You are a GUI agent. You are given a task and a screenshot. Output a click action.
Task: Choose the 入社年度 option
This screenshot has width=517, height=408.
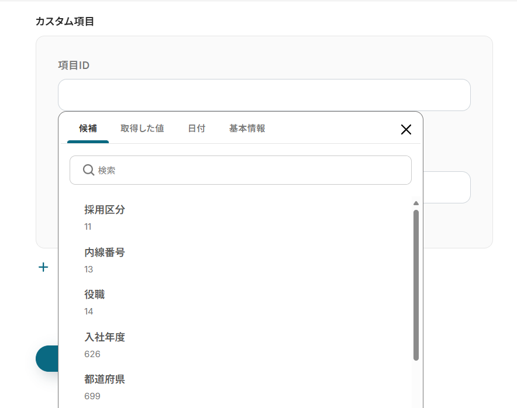coord(105,337)
